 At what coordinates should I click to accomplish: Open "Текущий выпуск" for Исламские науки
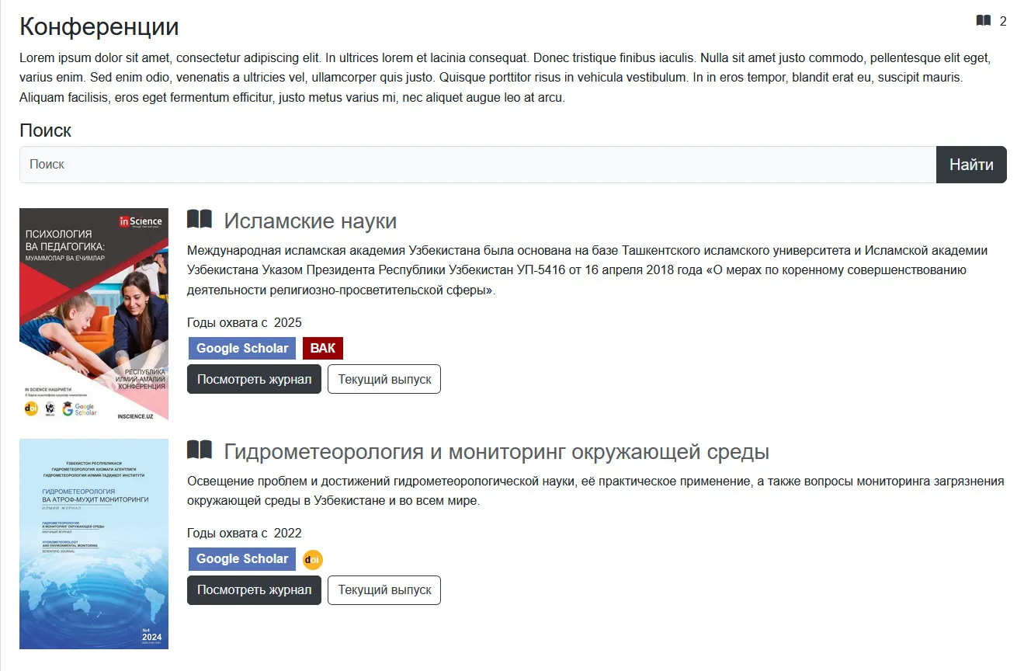pyautogui.click(x=384, y=379)
